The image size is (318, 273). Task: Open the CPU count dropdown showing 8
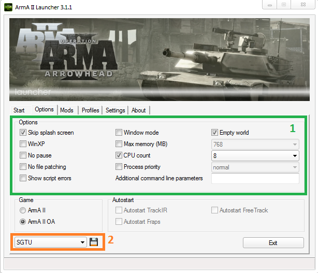point(255,156)
